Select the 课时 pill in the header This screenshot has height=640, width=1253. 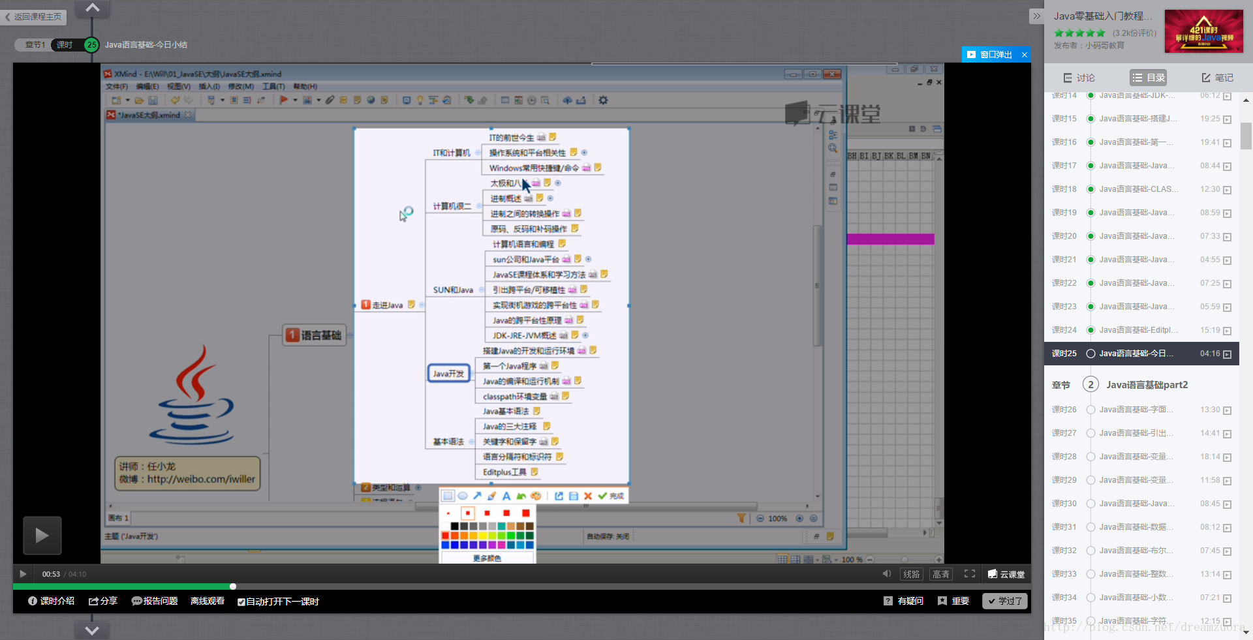(65, 44)
